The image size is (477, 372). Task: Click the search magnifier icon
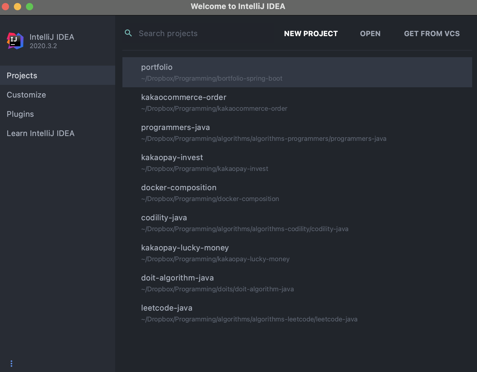[128, 33]
